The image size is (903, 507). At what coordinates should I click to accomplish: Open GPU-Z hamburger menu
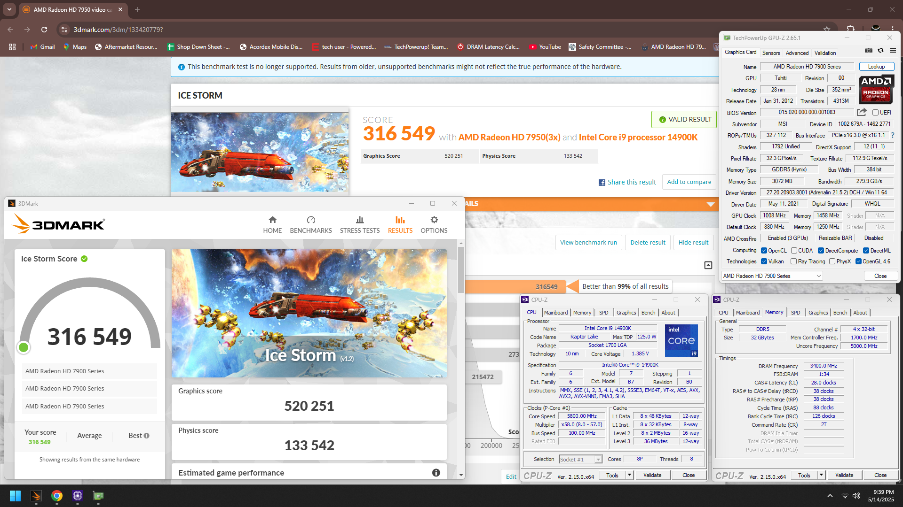point(893,50)
